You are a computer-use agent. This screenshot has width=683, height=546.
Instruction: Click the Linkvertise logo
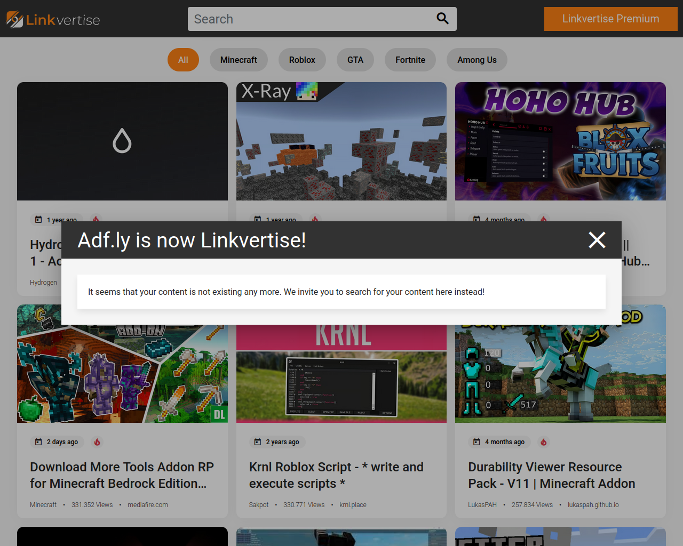click(53, 20)
